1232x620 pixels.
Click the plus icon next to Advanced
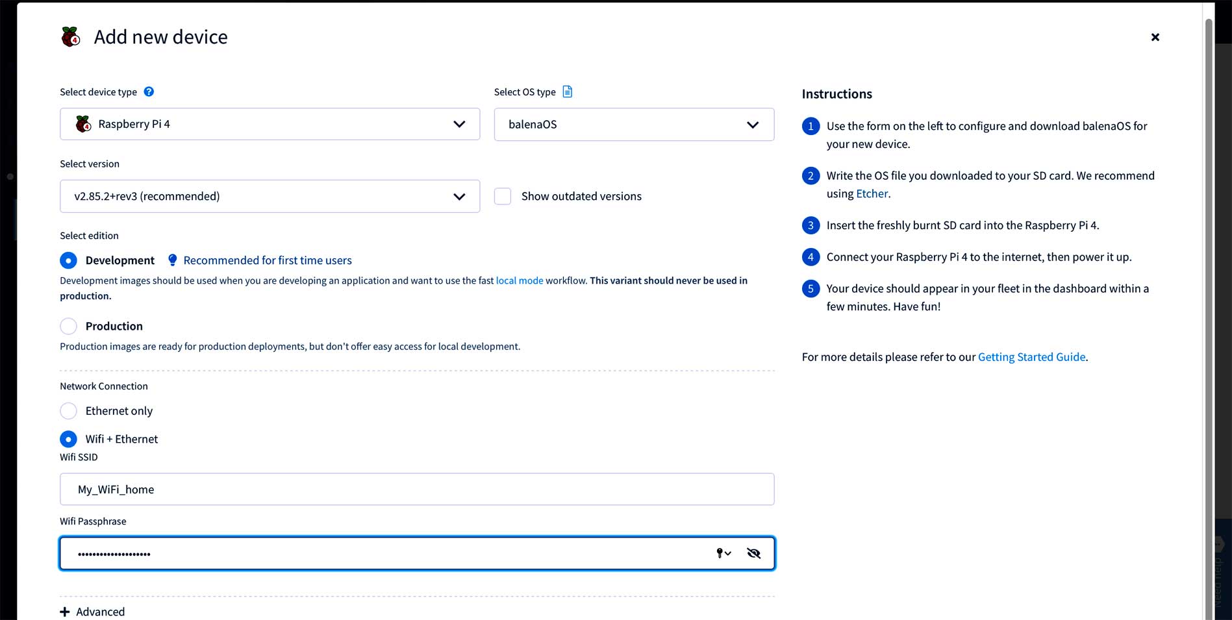tap(65, 612)
